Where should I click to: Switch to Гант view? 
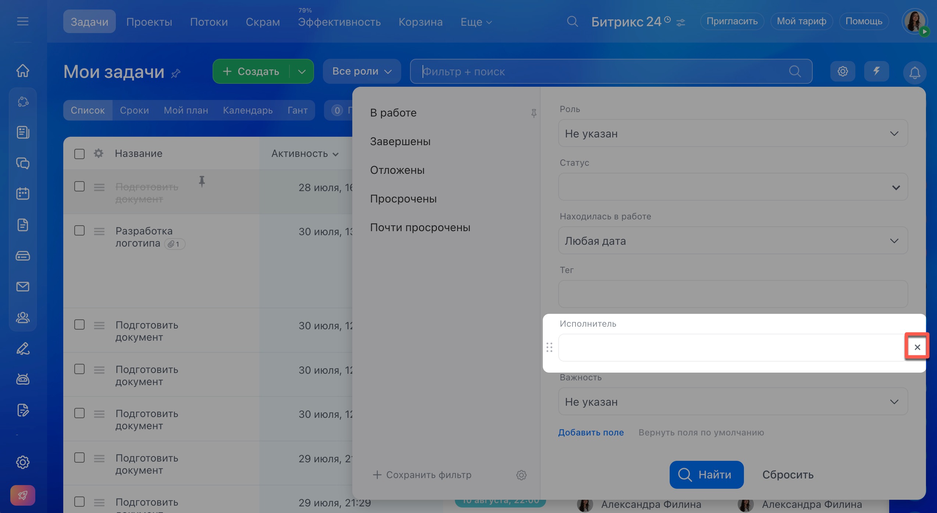coord(298,110)
